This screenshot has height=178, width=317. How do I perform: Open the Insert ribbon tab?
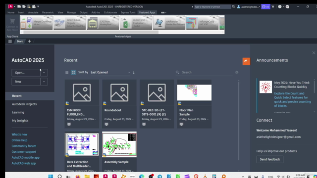(x=21, y=12)
